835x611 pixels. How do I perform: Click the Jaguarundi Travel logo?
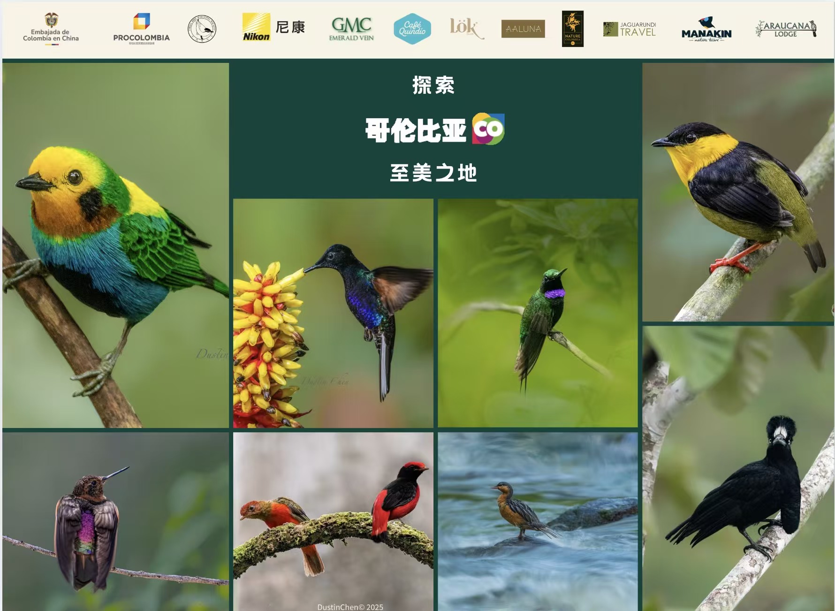[630, 29]
